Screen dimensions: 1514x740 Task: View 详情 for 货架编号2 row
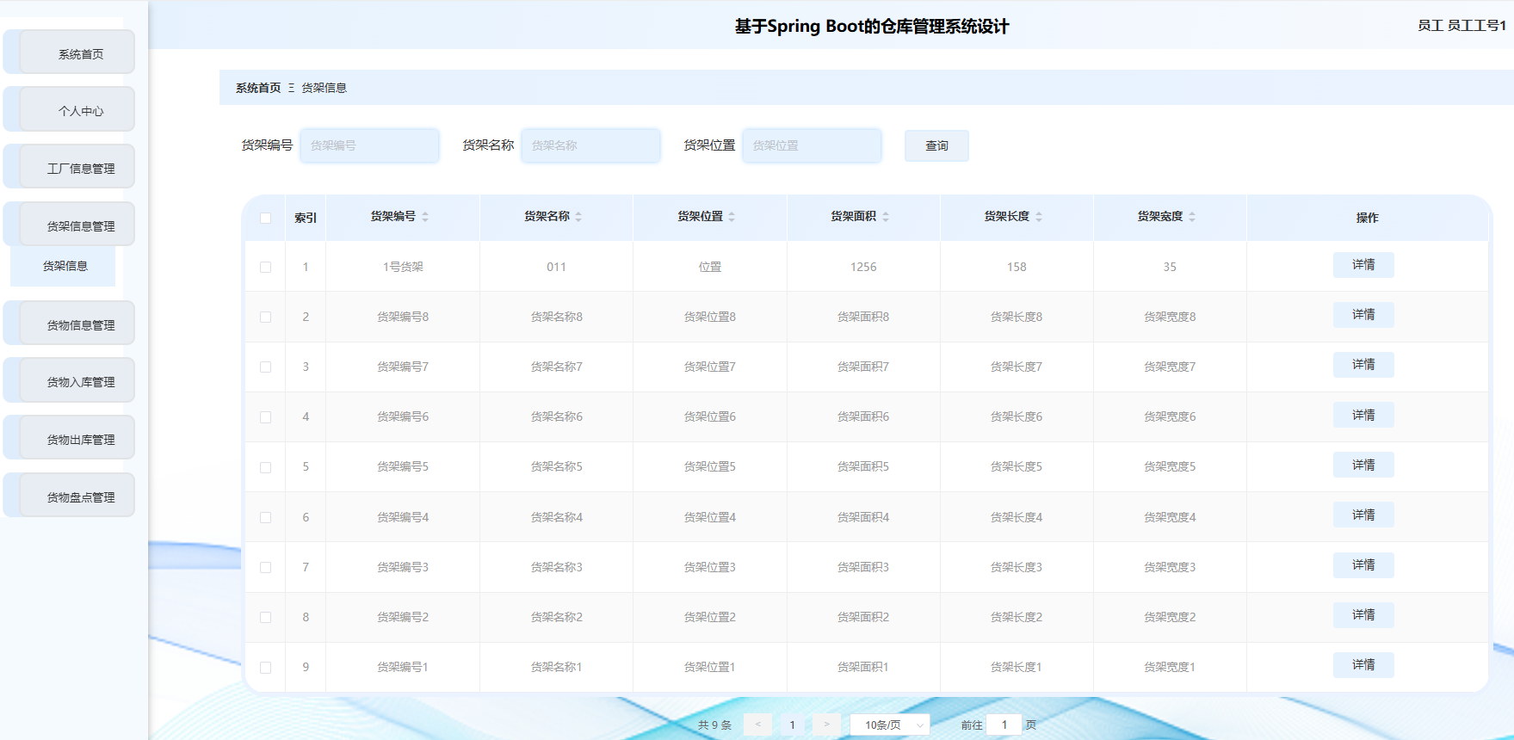point(1363,614)
